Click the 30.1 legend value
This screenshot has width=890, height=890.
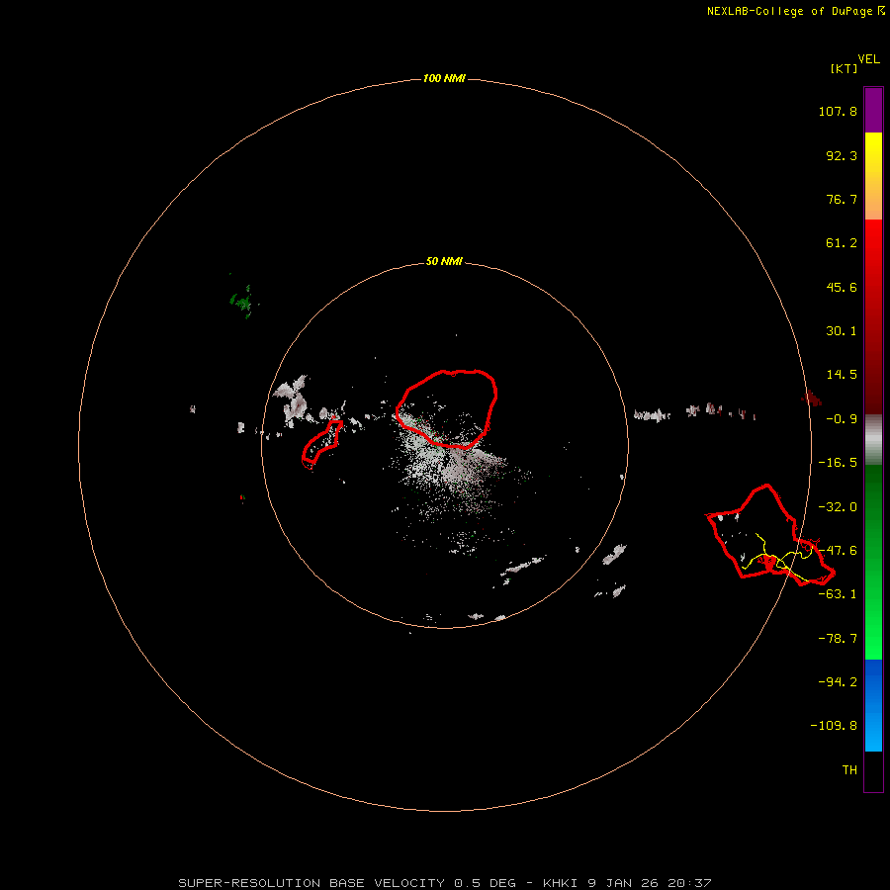842,331
